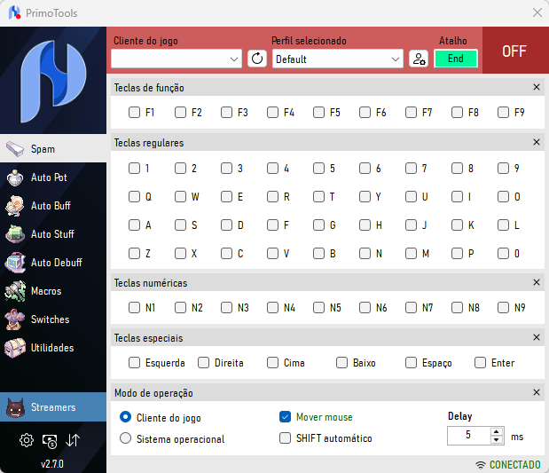The height and width of the screenshot is (473, 549).
Task: Go to the Auto Pot section
Action: [53, 177]
